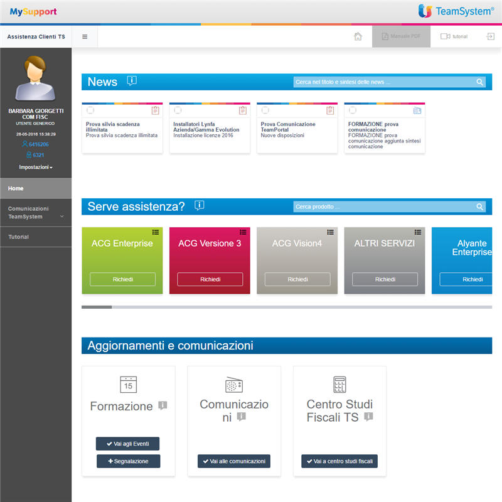Click the TeamSystem logo

[x=456, y=11]
